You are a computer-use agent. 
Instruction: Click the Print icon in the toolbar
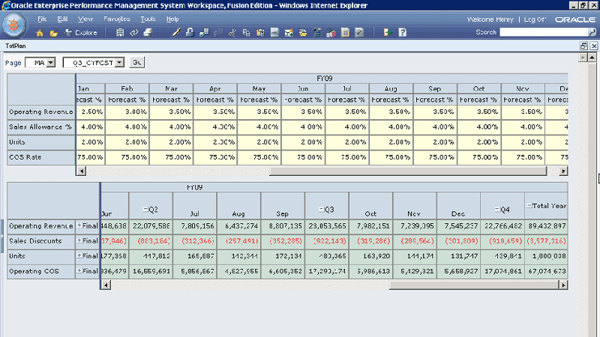tap(148, 33)
